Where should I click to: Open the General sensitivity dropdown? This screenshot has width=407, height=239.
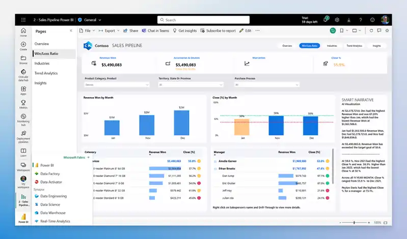pyautogui.click(x=90, y=20)
